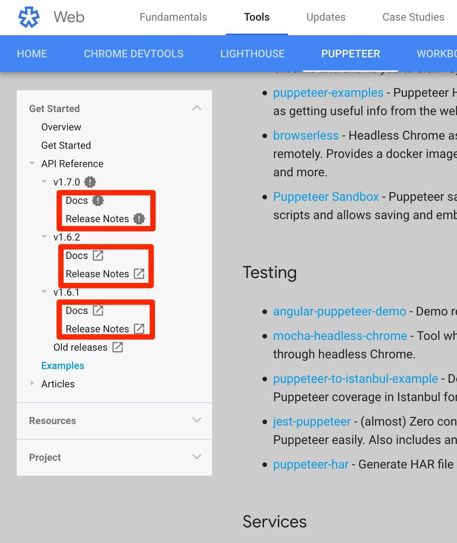Click the alert badge next to v1.7.0 Docs
This screenshot has height=543, width=457.
click(x=98, y=200)
